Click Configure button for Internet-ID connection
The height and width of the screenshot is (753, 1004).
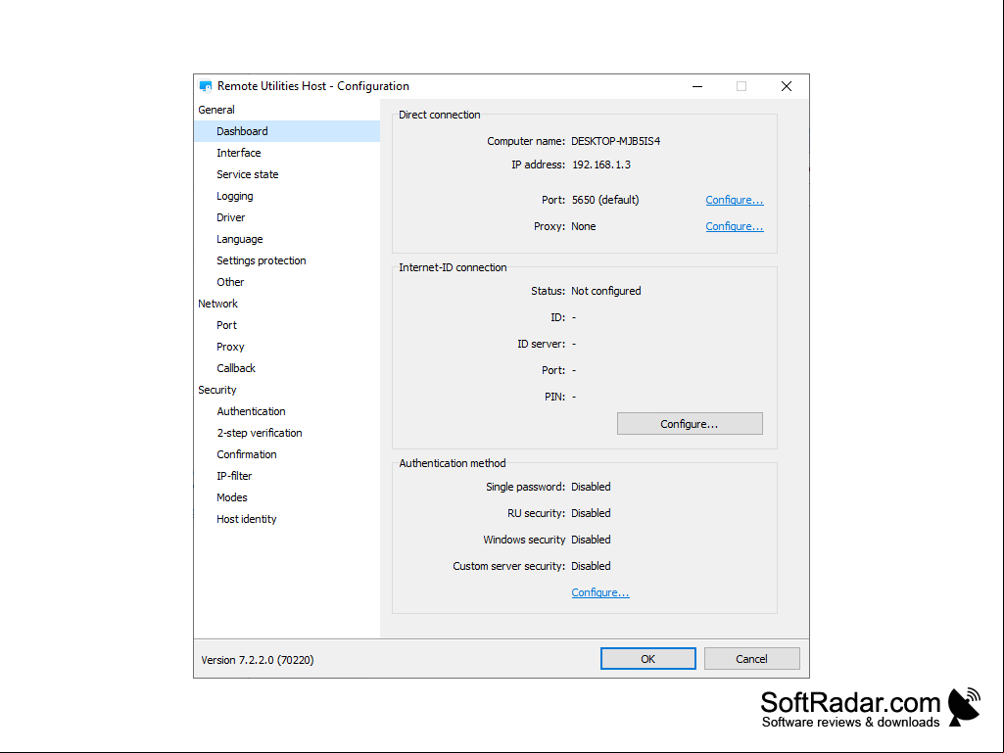(690, 424)
